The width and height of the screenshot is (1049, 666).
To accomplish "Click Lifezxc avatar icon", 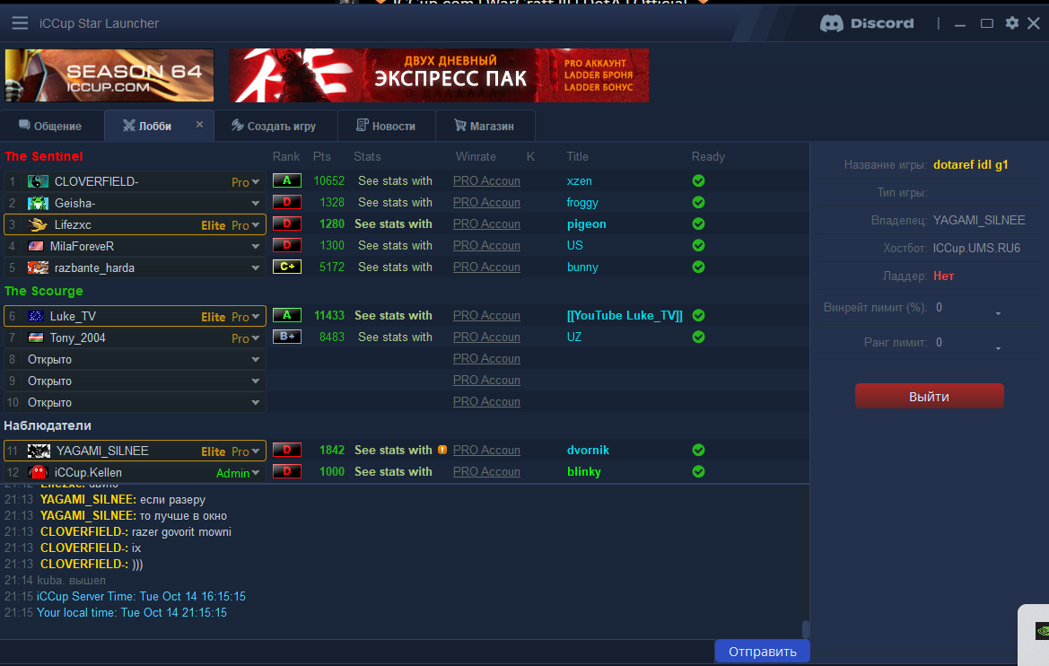I will tap(38, 225).
